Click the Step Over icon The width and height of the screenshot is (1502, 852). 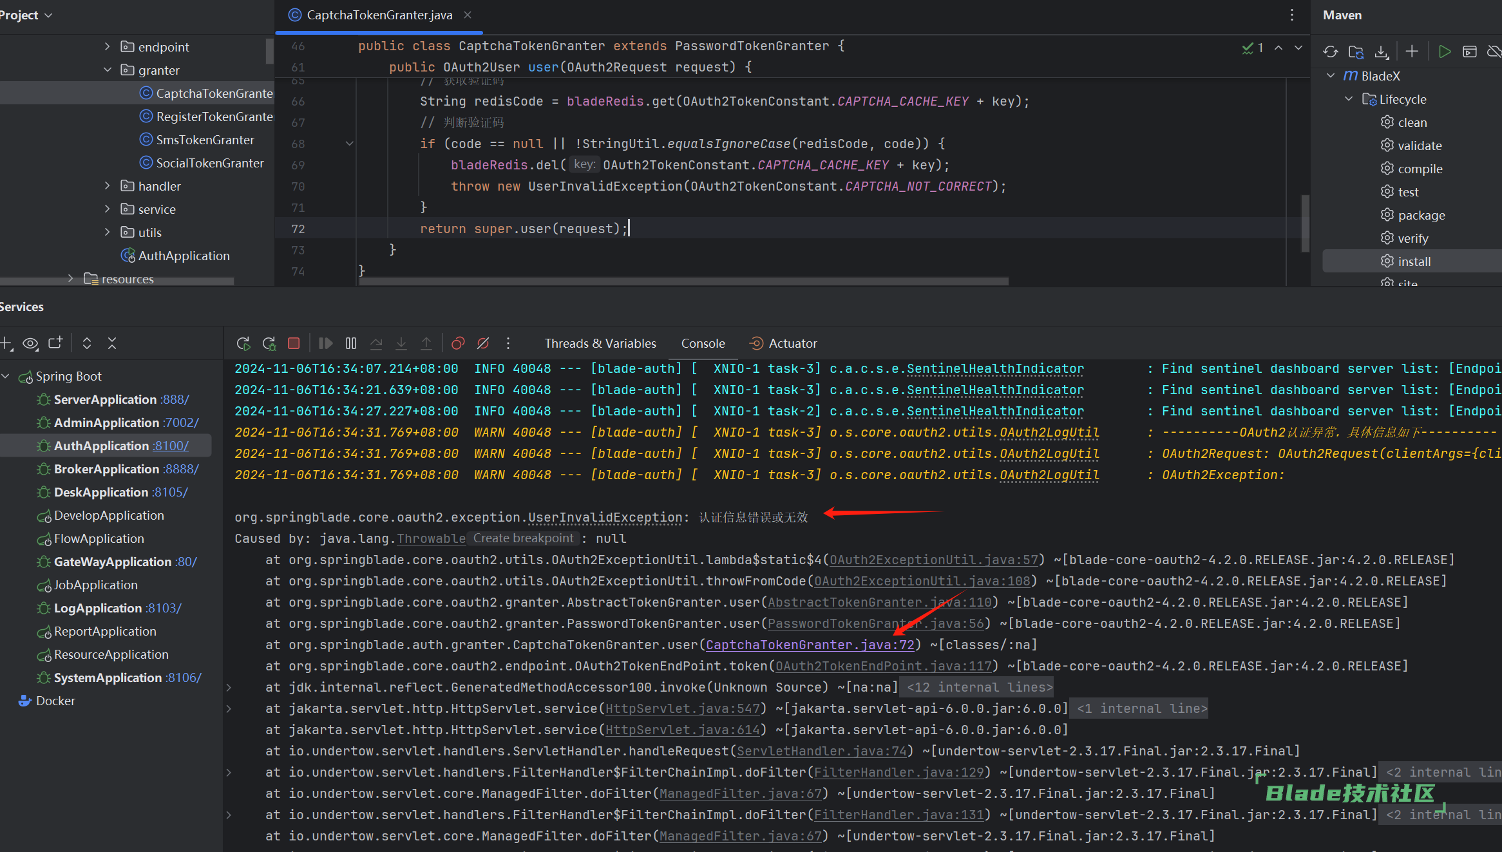point(376,343)
